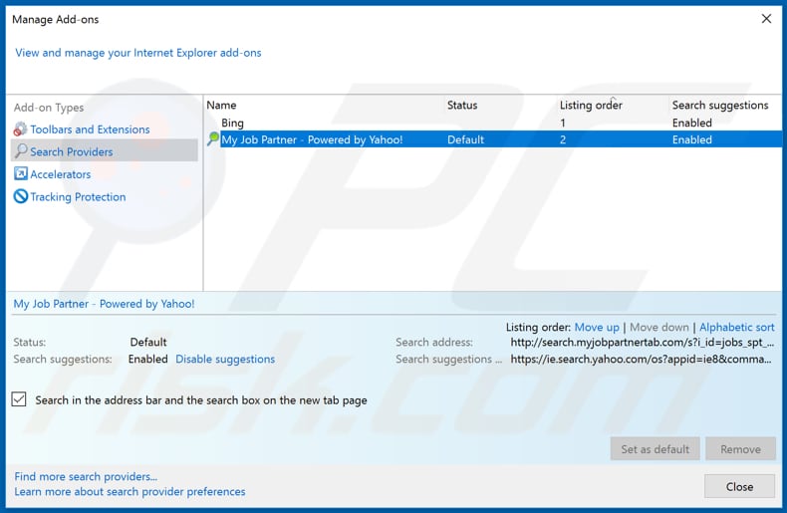Sort by Search suggestions column header
This screenshot has height=513, width=787.
pos(720,105)
